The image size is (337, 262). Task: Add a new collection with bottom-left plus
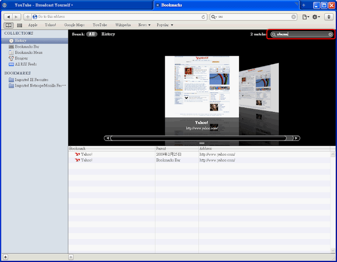point(5,257)
